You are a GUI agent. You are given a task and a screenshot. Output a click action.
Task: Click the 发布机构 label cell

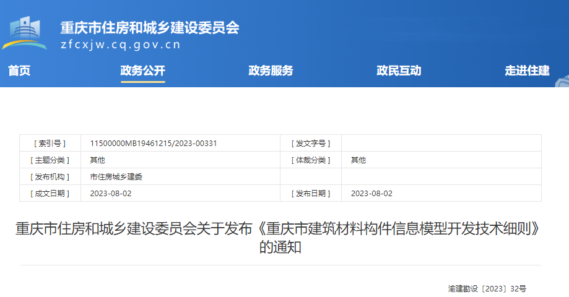(50, 176)
